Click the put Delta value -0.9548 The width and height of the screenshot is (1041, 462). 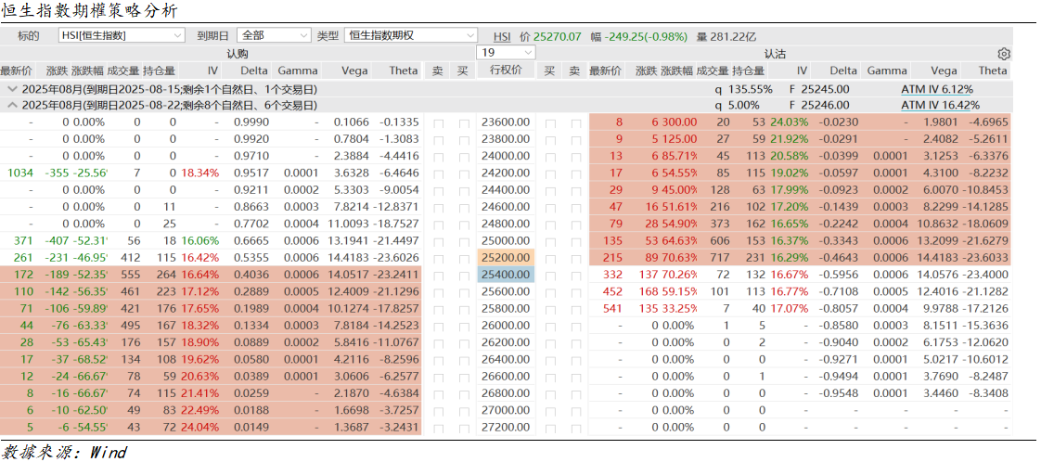(839, 393)
